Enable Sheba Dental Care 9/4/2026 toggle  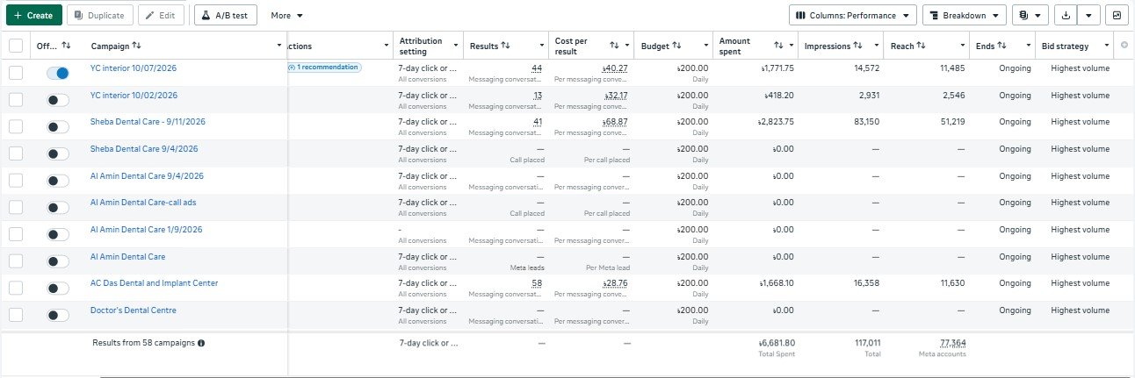point(58,153)
